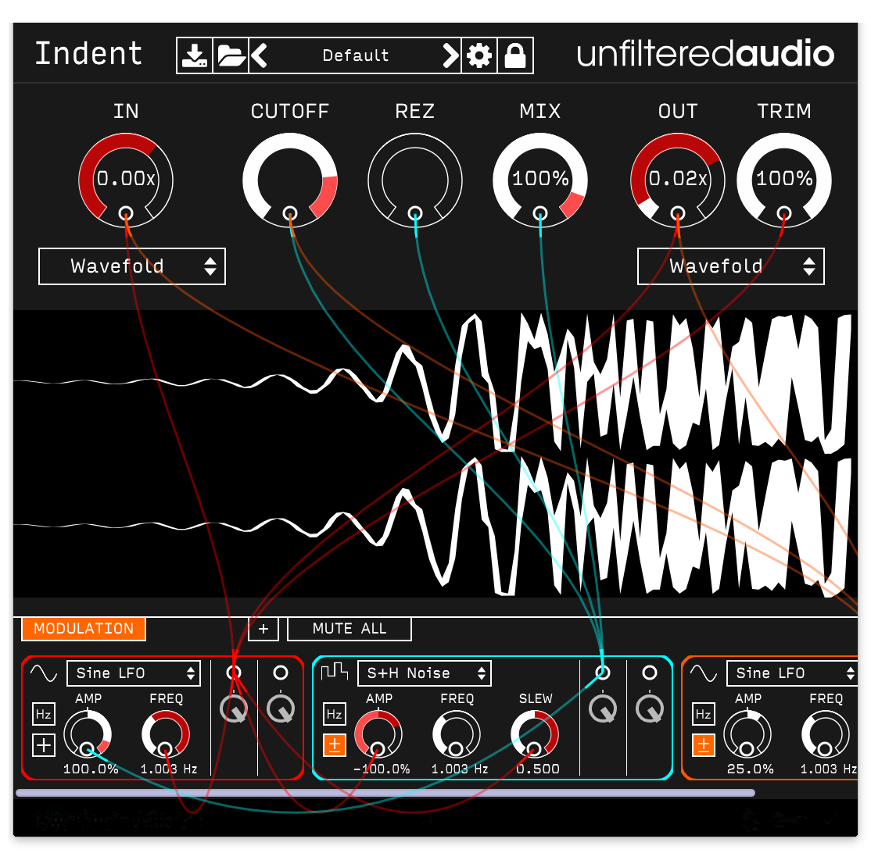Click the -100.0% AMP value in S+H Noise
871x853 pixels.
tap(382, 769)
